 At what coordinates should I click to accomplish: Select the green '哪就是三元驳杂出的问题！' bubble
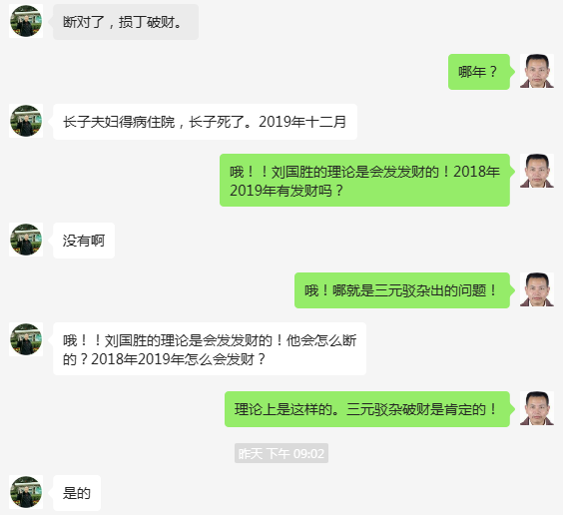(402, 290)
